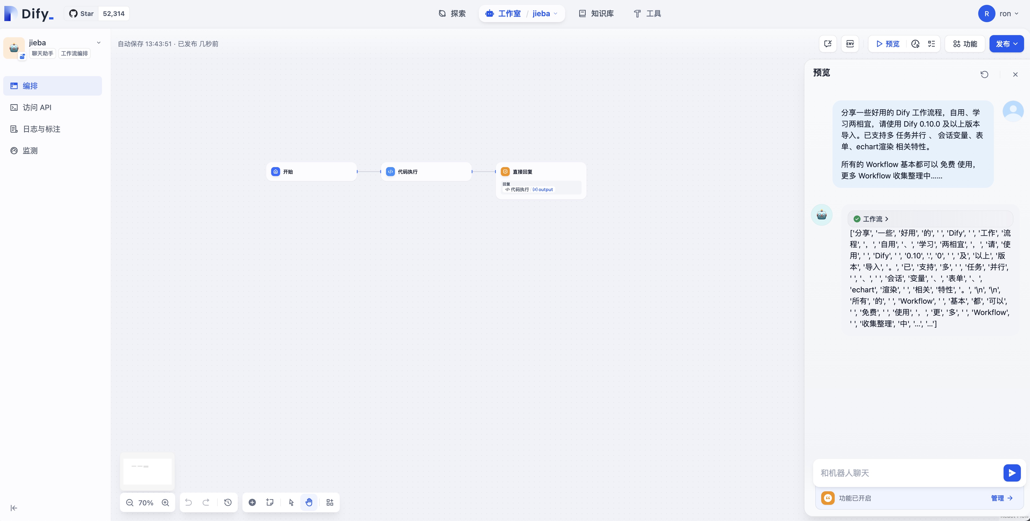1030x521 pixels.
Task: Collapse the left sidebar
Action: 13,508
